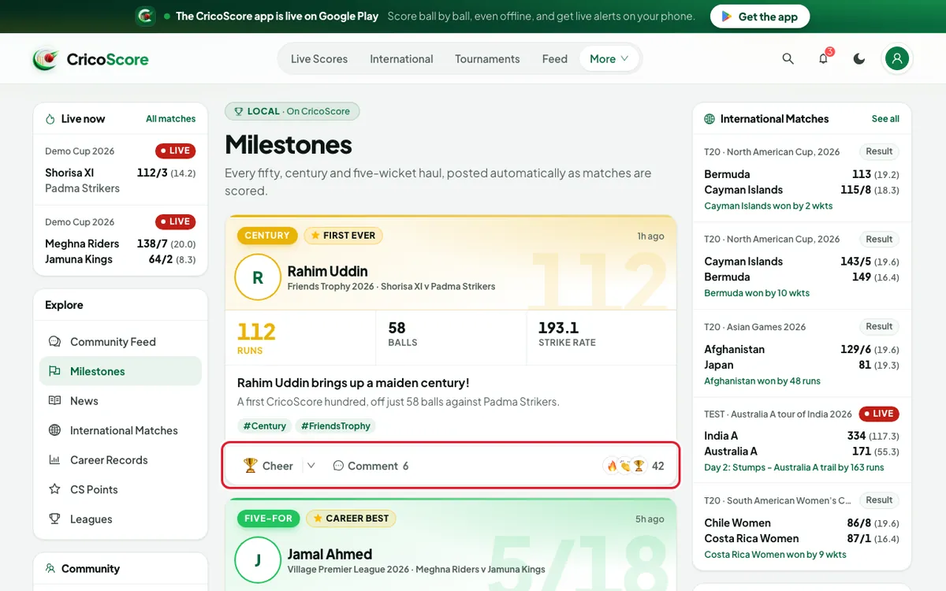View the 42 reactions on the century post

635,466
